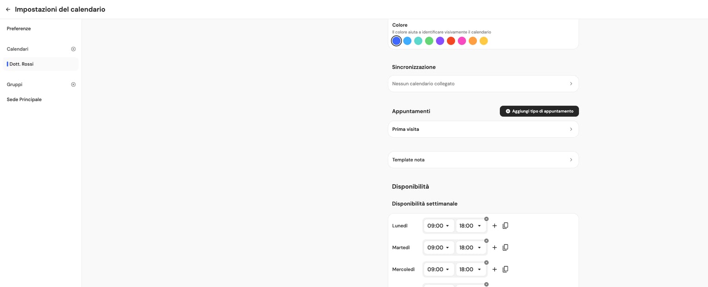Image resolution: width=708 pixels, height=287 pixels.
Task: Open the Martedì end time 18:00 dropdown
Action: tap(471, 247)
